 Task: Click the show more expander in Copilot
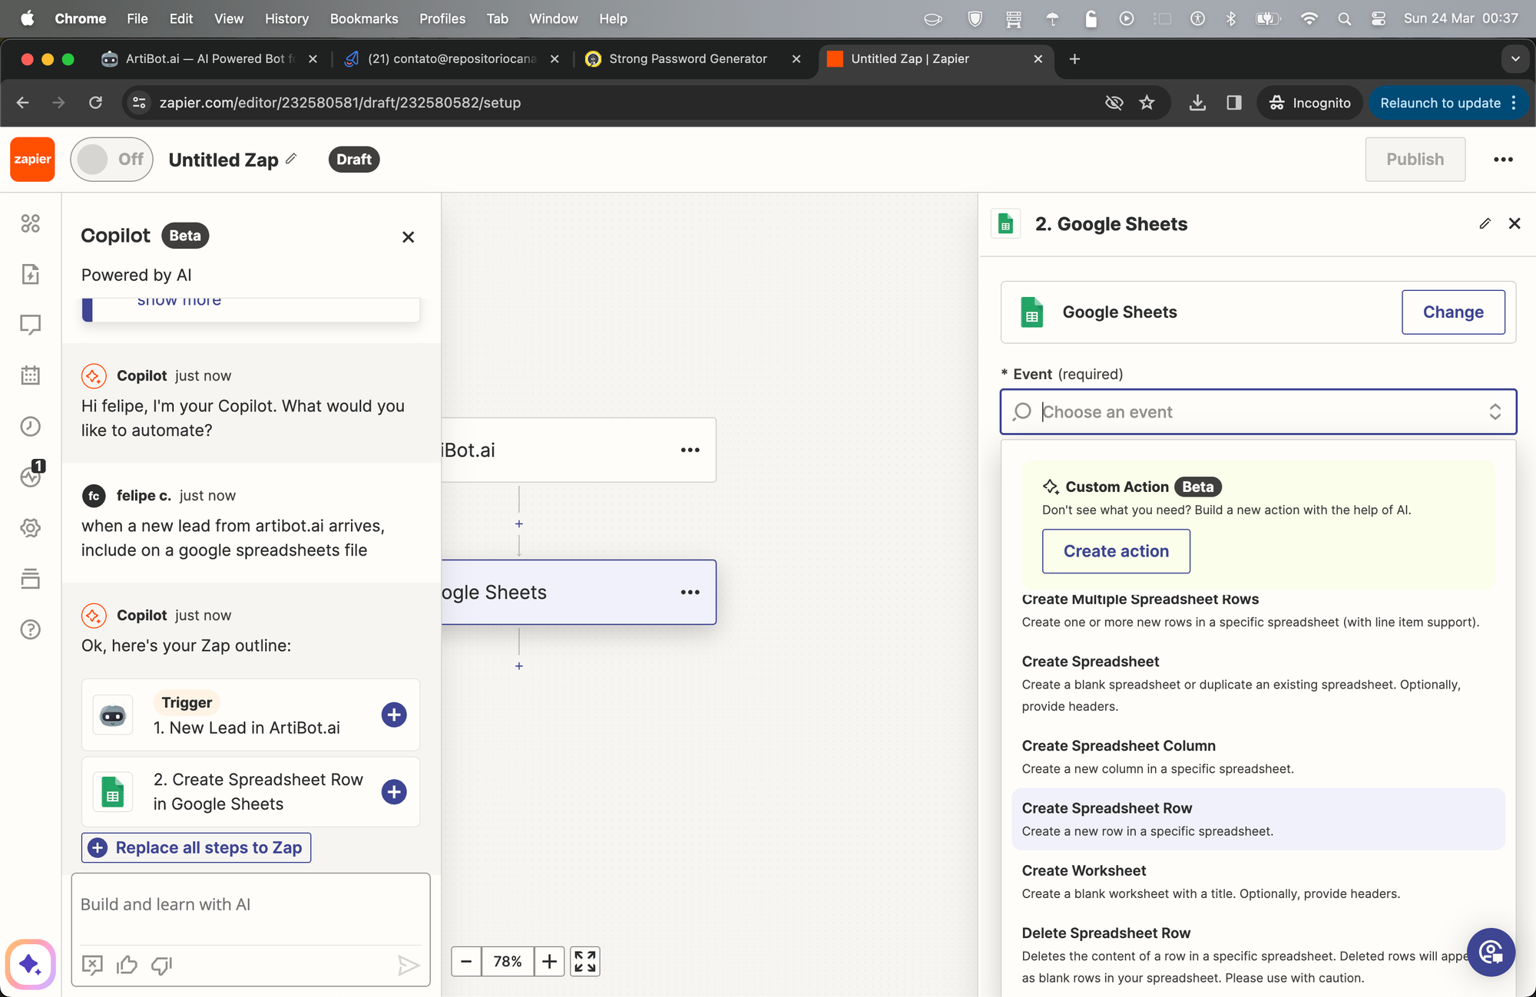179,301
